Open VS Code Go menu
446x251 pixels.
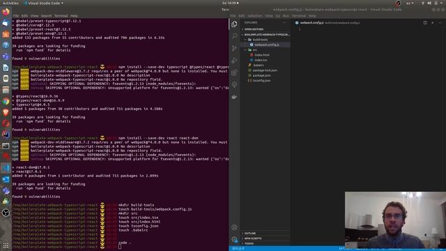(278, 16)
